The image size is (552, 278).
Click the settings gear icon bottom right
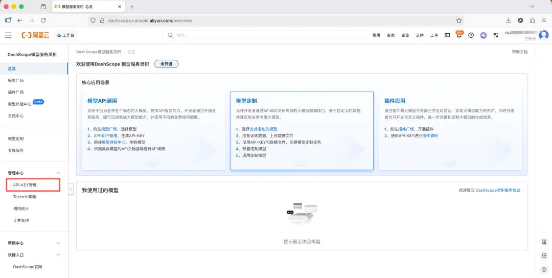544,269
